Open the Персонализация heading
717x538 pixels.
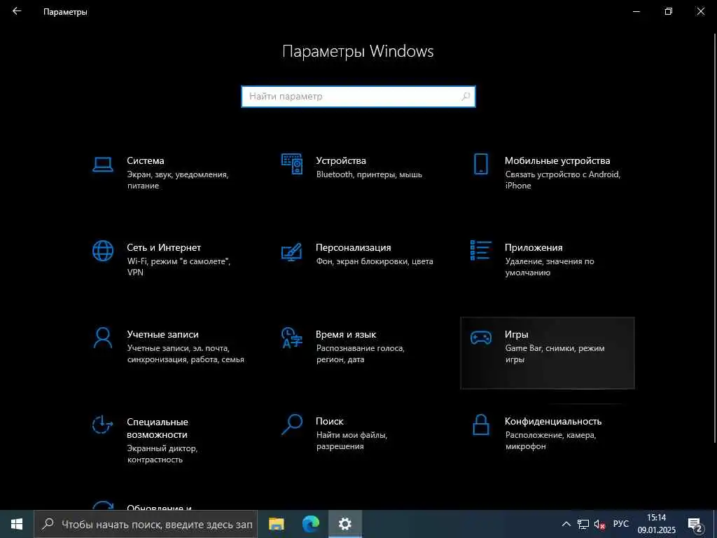[x=354, y=247]
